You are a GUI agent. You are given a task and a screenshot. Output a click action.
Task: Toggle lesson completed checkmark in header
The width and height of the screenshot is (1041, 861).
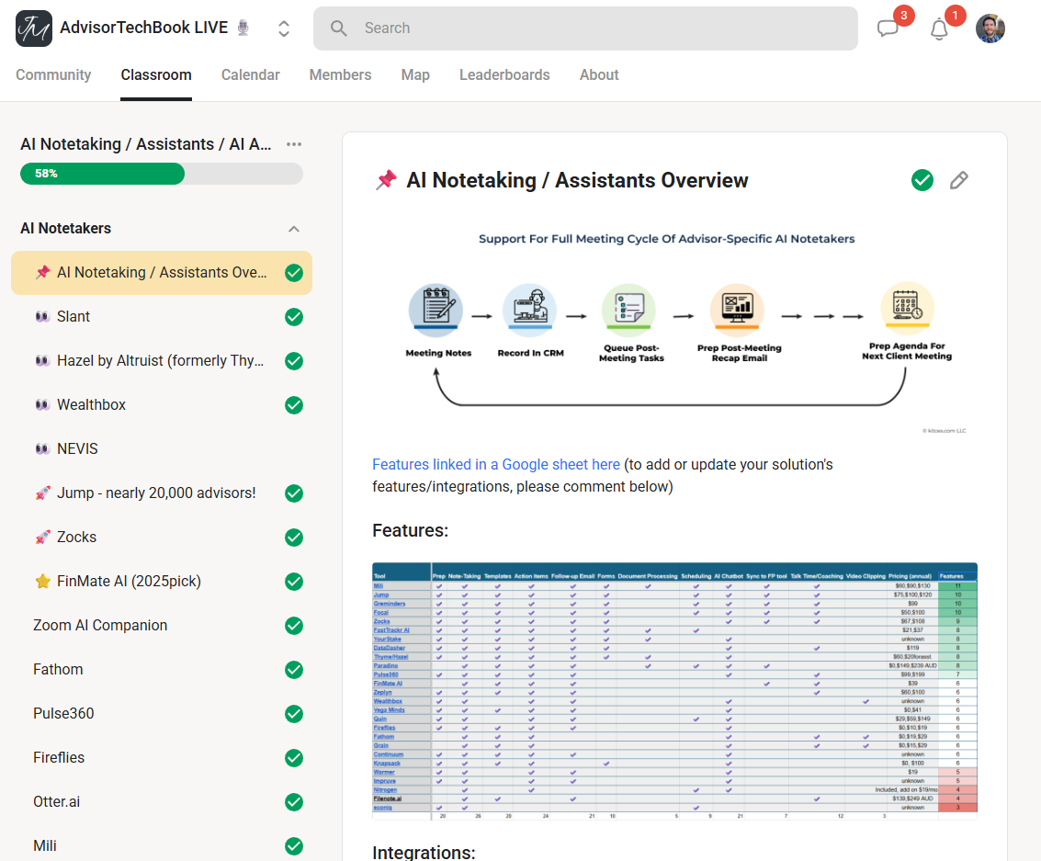pyautogui.click(x=922, y=180)
